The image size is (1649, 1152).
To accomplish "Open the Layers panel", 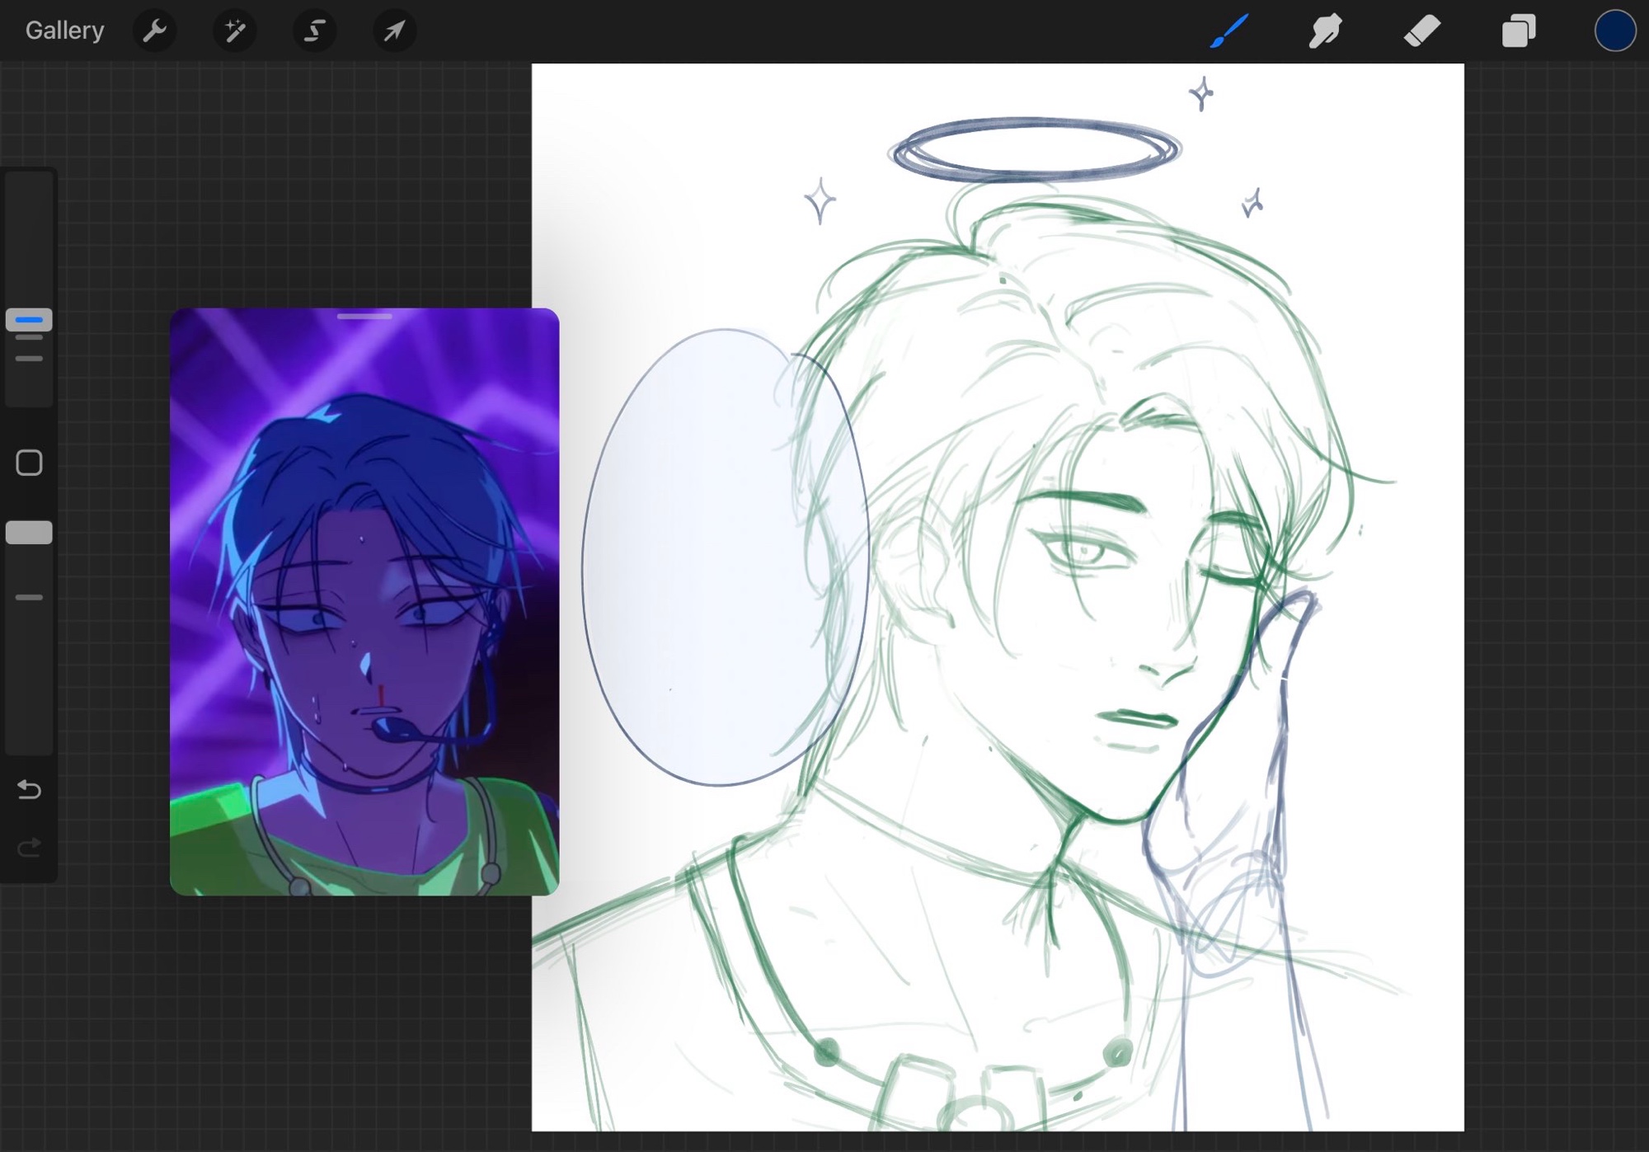I will [x=1518, y=31].
